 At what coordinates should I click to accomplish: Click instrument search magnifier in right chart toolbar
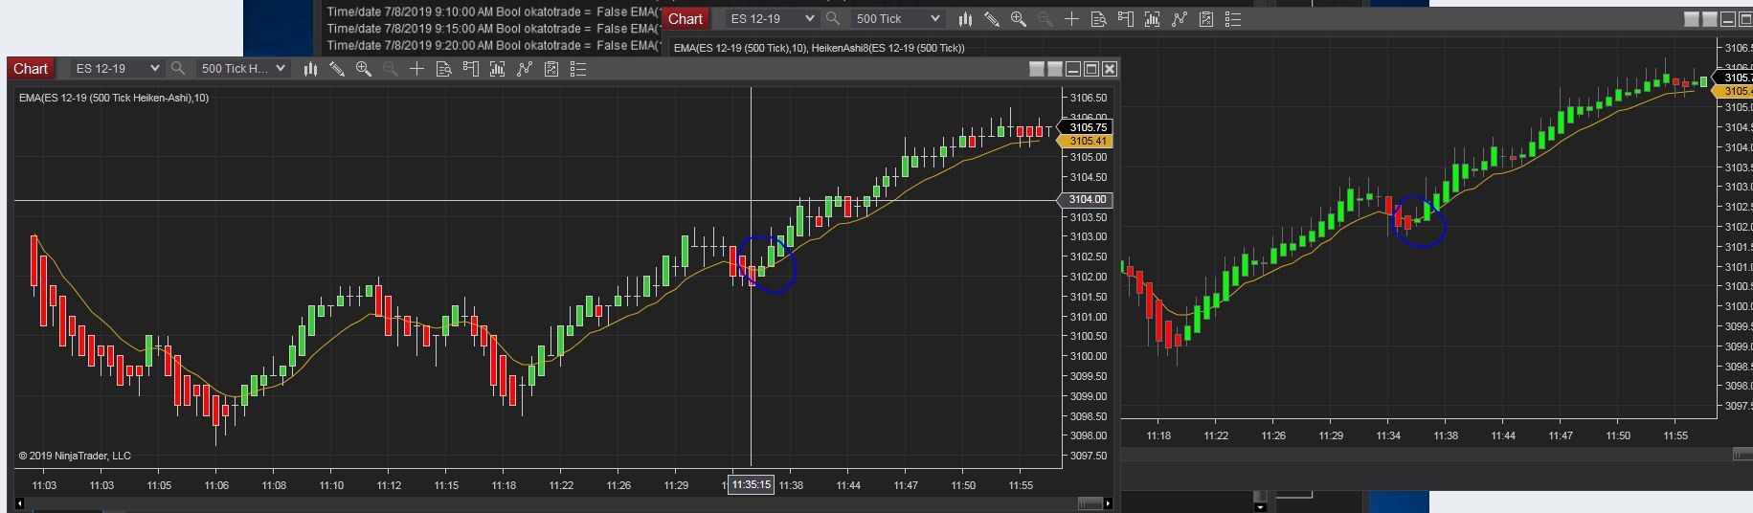coord(833,19)
